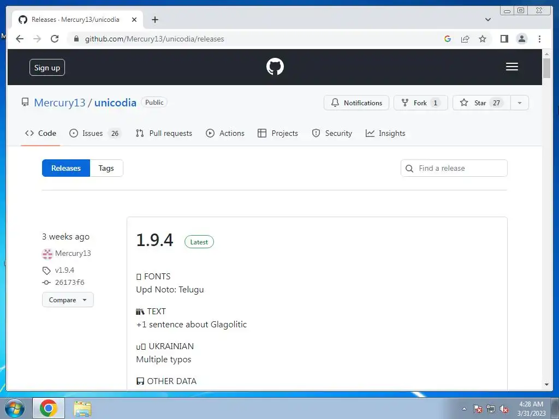Click Mercury13 avatar next to author name
Image resolution: width=559 pixels, height=419 pixels.
pyautogui.click(x=47, y=254)
